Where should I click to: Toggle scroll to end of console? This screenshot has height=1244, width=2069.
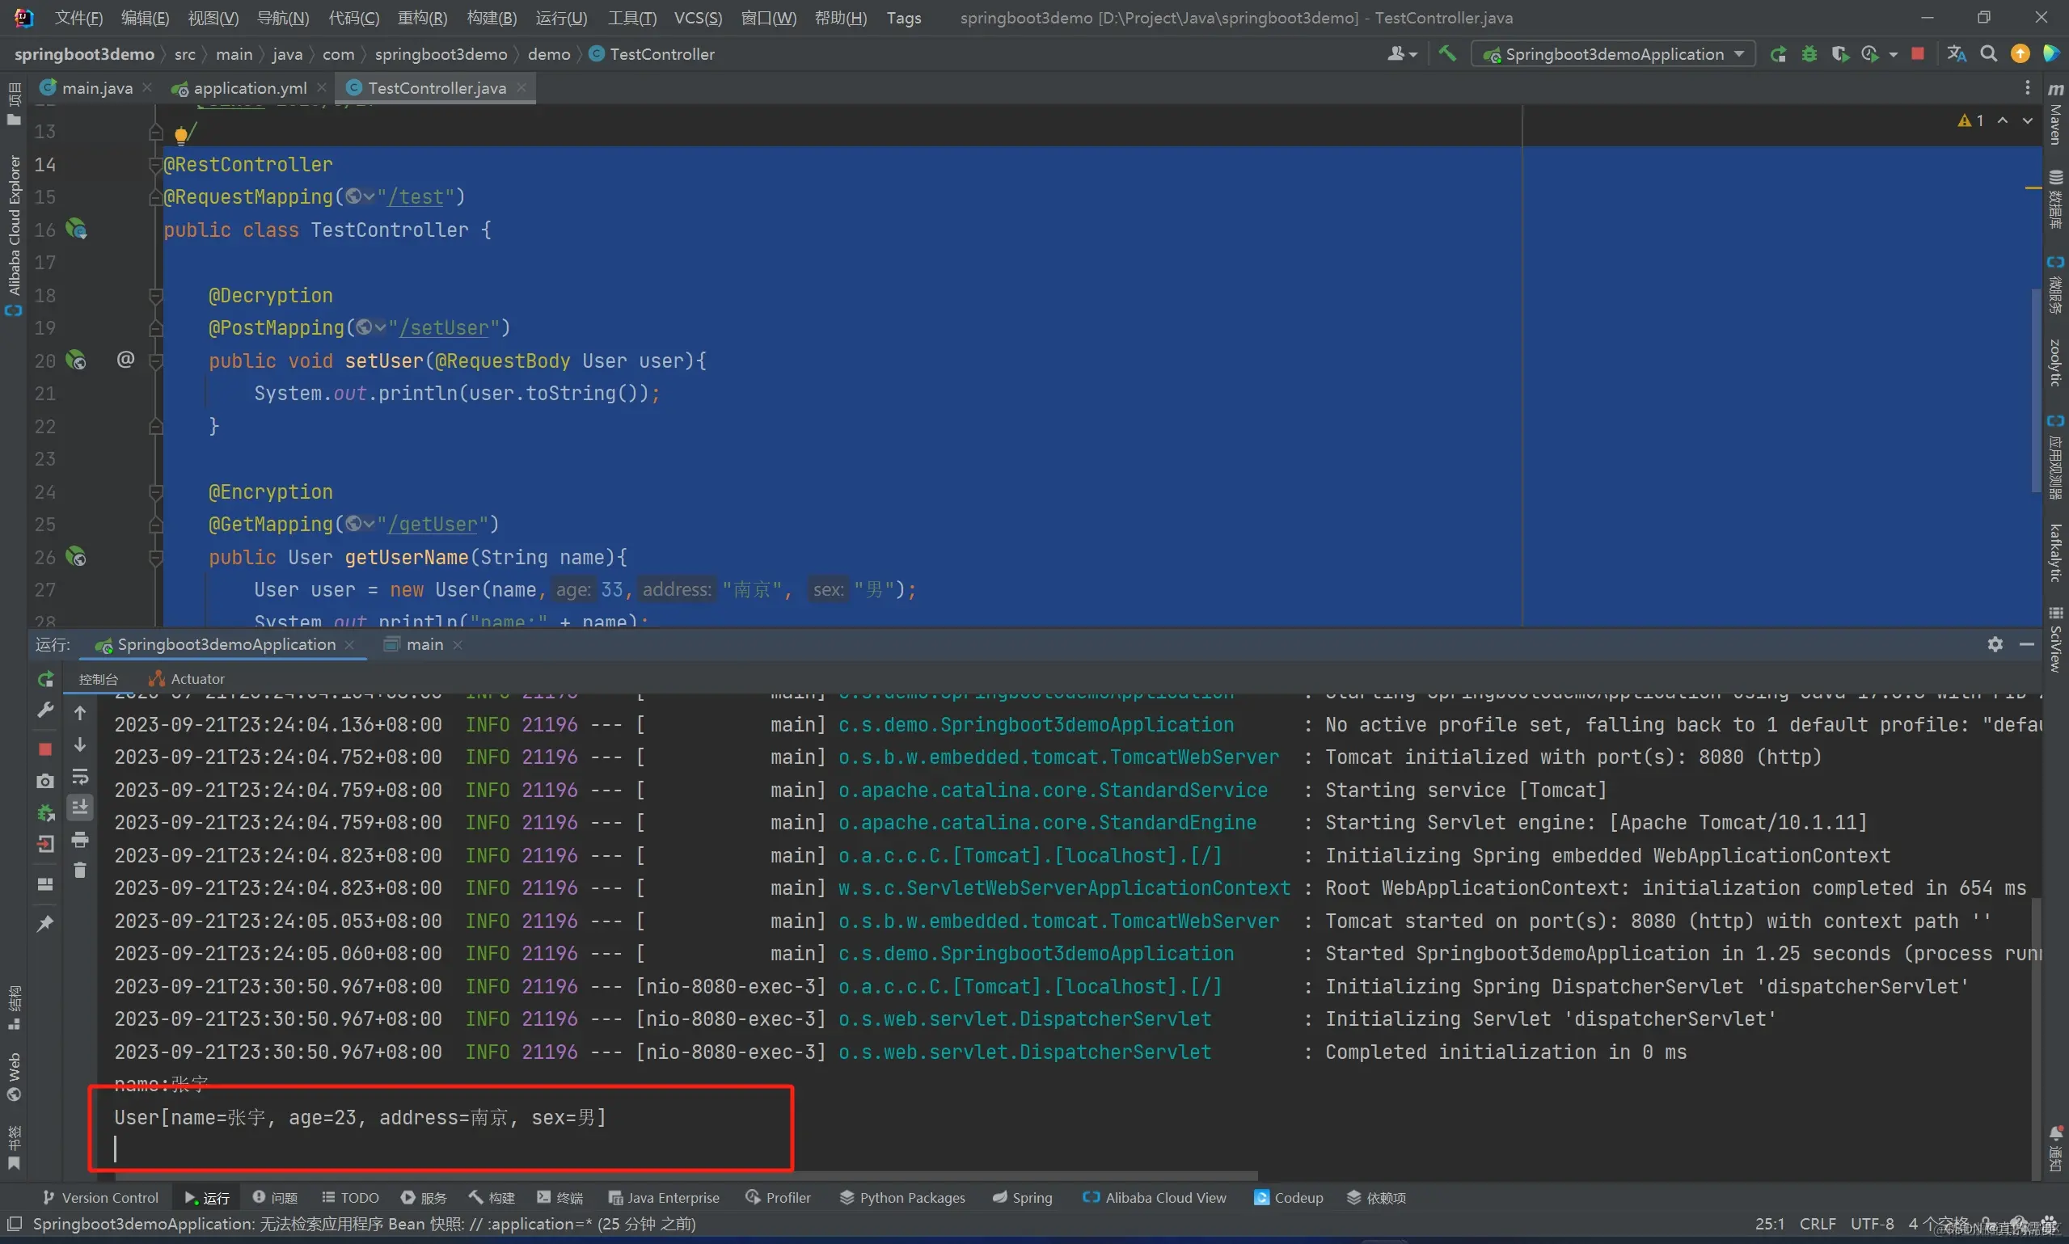pyautogui.click(x=80, y=808)
